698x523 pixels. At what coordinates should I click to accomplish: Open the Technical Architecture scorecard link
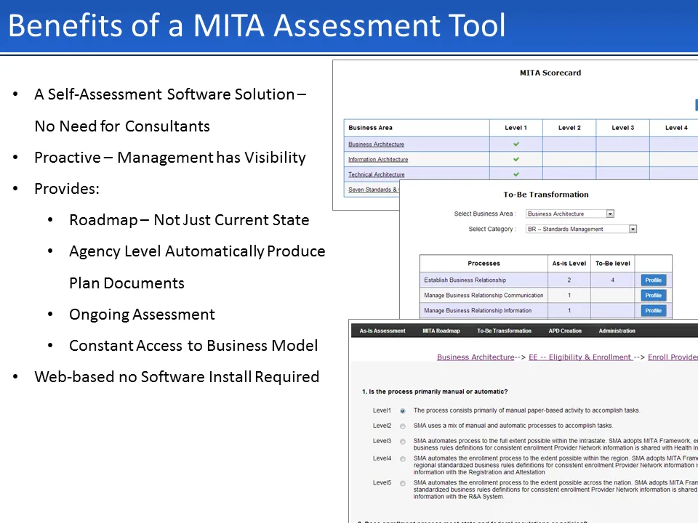pyautogui.click(x=376, y=174)
